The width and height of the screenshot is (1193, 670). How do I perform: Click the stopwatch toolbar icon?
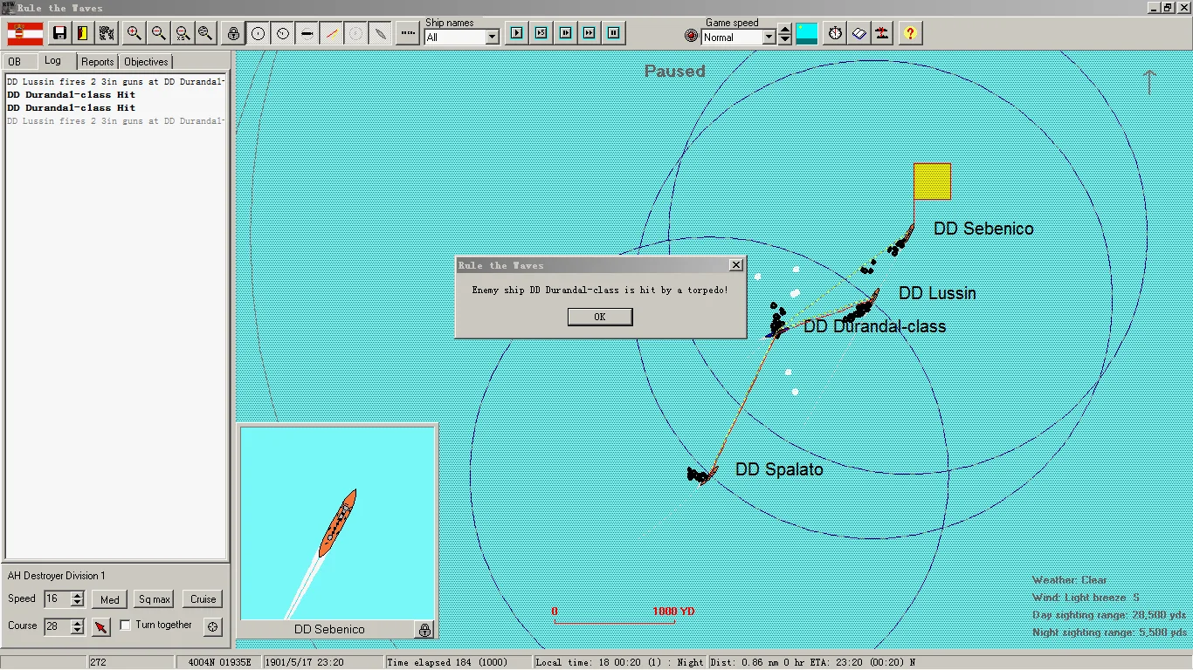836,33
